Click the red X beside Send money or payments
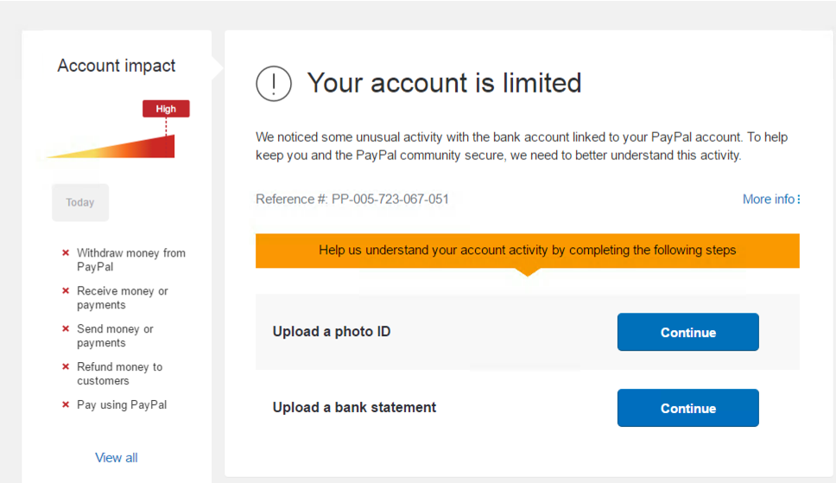The image size is (836, 483). 66,328
